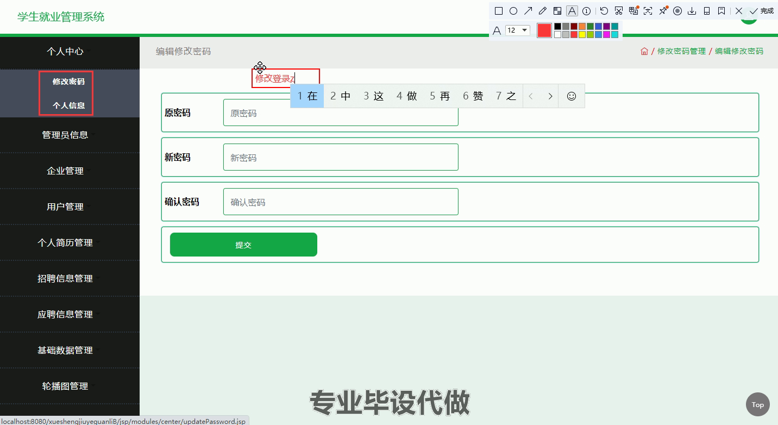Select the rectangle annotation tool
The image size is (778, 425).
[x=499, y=11]
